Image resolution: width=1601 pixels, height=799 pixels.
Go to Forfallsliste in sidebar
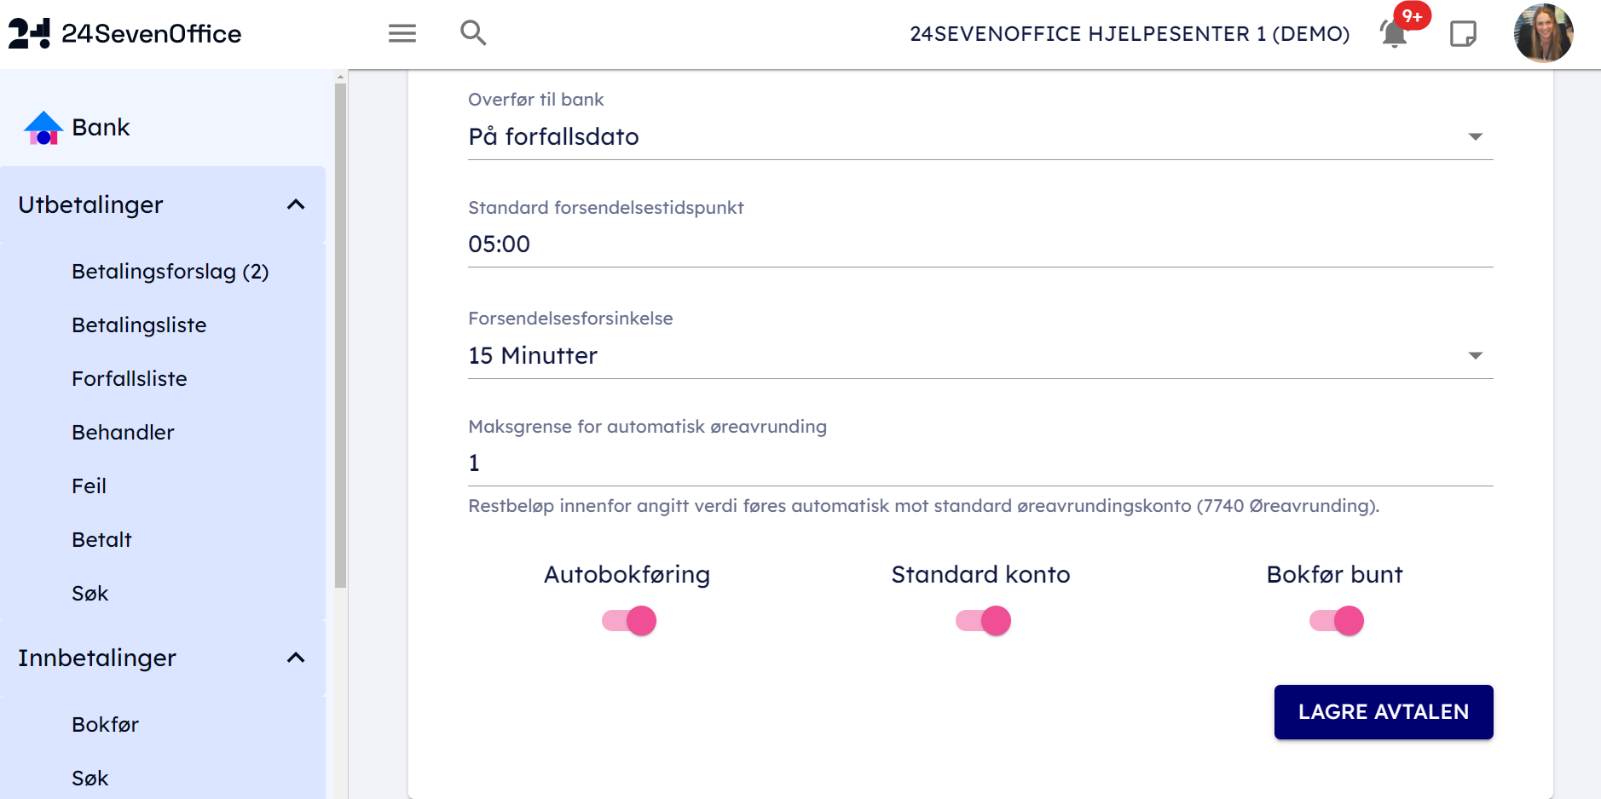[129, 379]
